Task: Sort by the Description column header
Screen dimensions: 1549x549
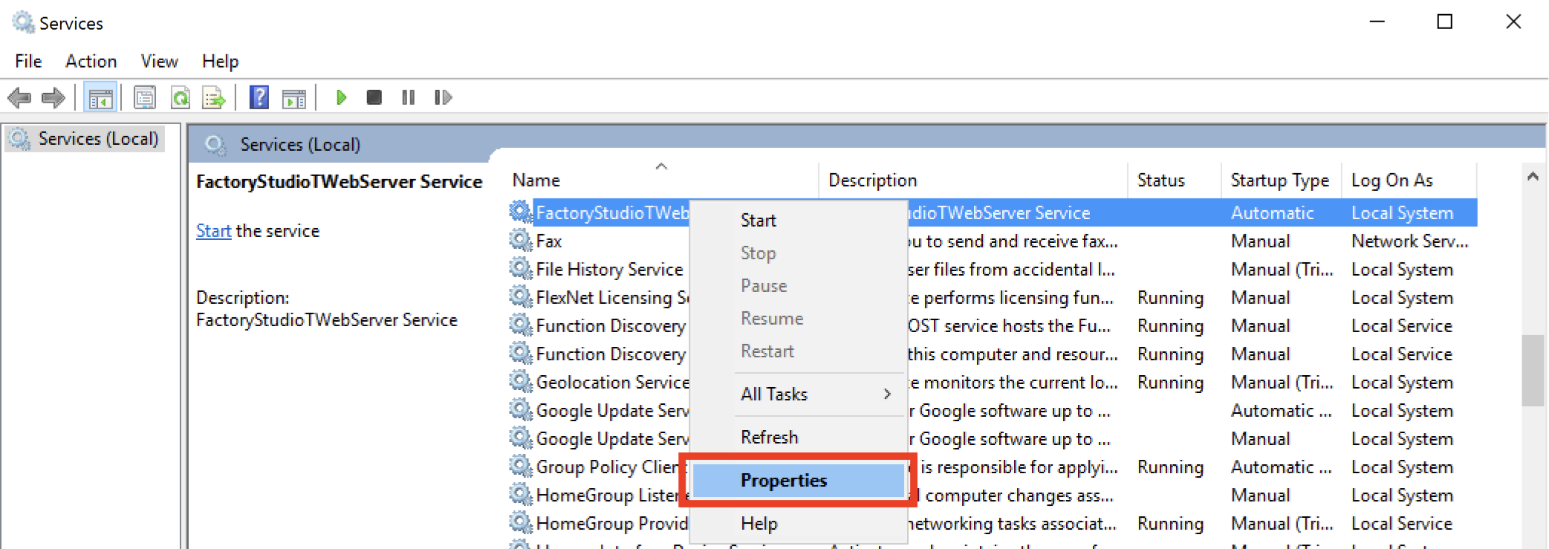Action: [x=973, y=180]
